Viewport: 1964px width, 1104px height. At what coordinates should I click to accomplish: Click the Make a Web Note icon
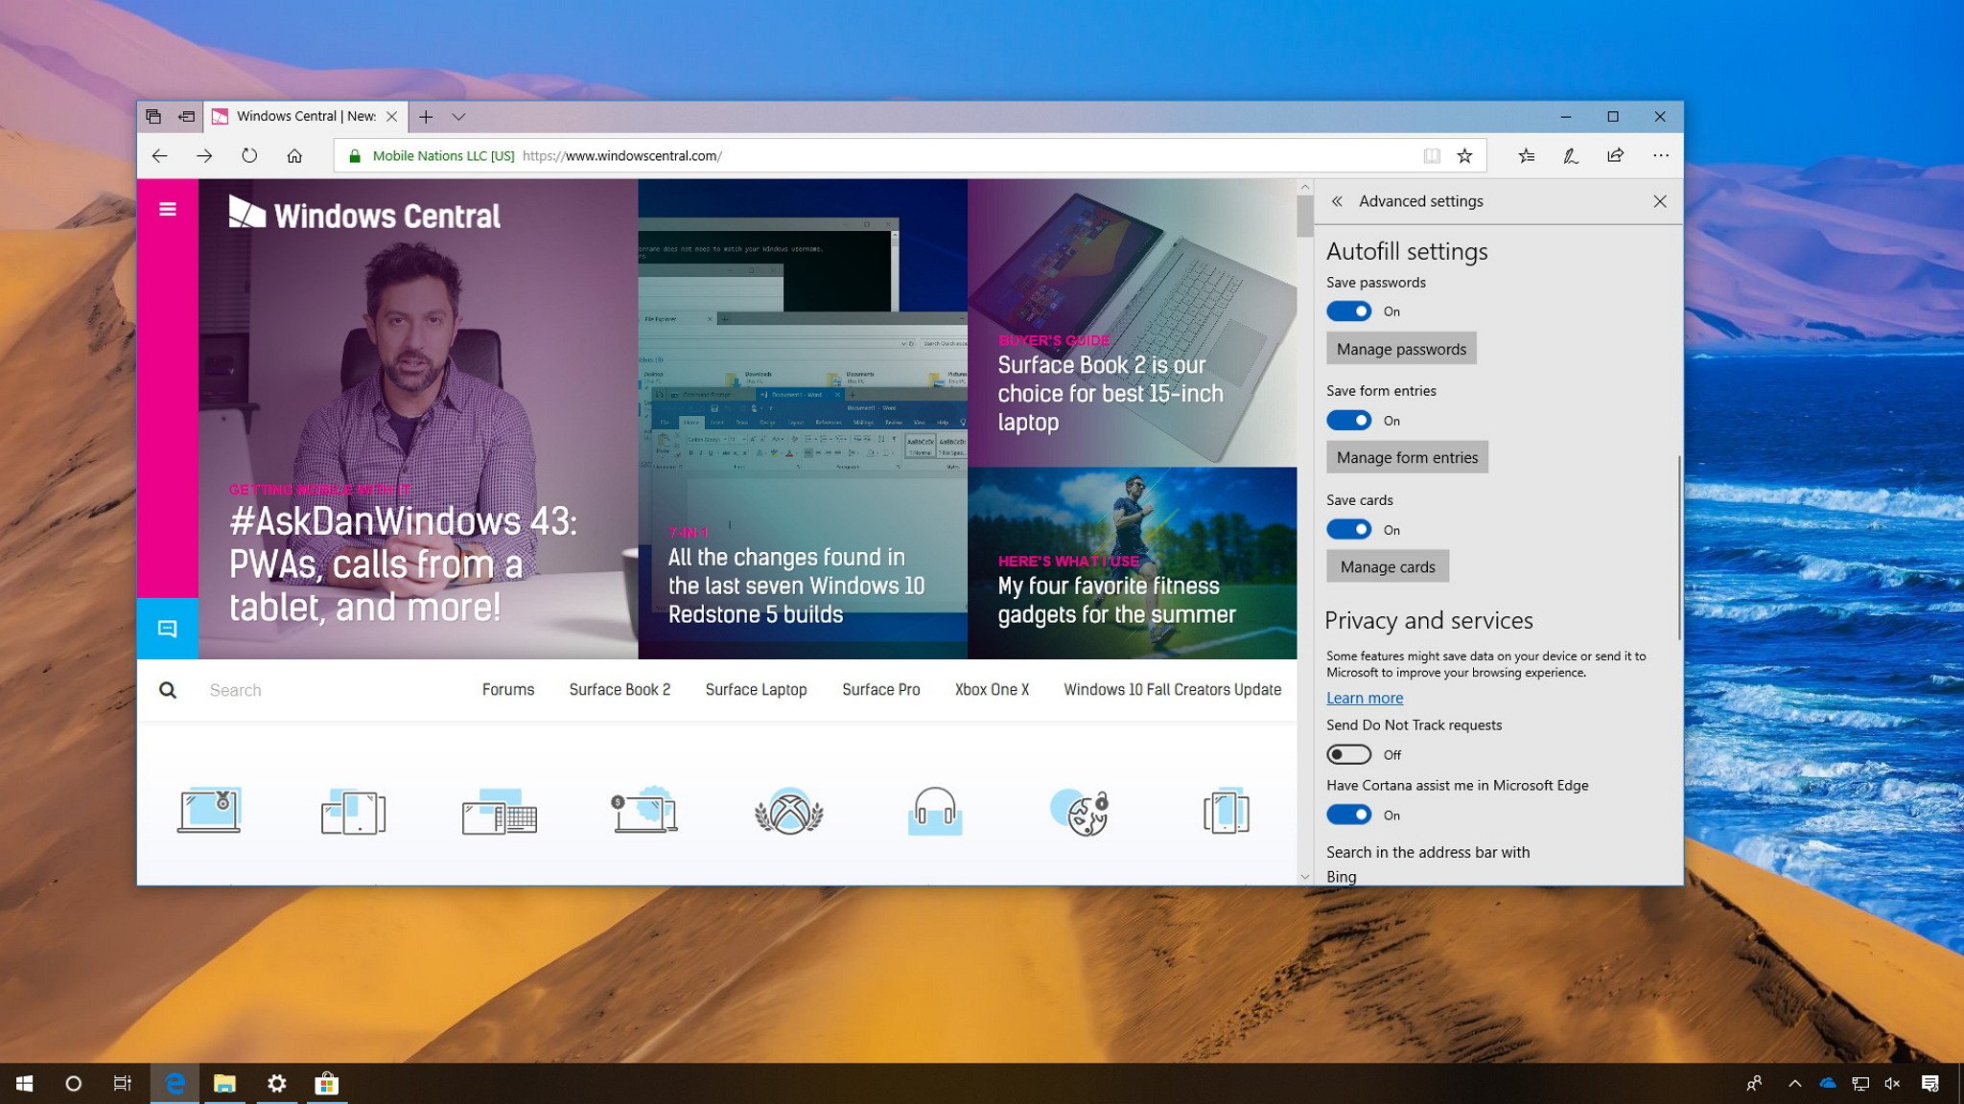point(1569,156)
